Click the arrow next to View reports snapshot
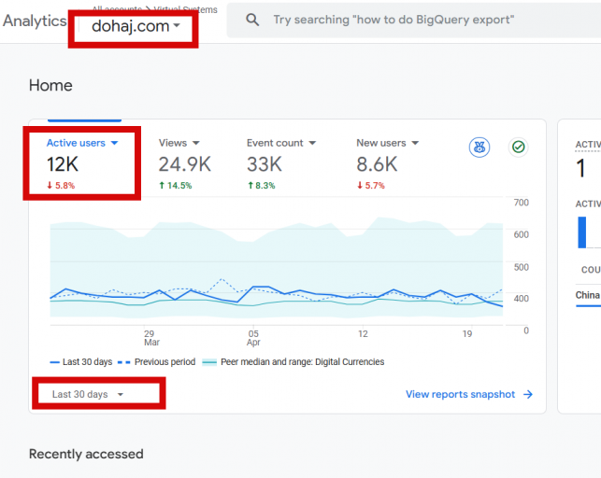 (x=528, y=395)
